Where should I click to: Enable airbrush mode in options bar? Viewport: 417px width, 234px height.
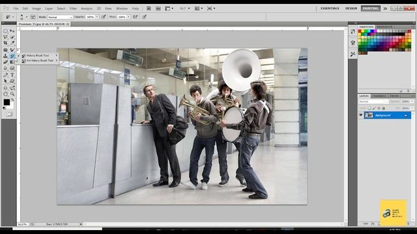point(136,17)
